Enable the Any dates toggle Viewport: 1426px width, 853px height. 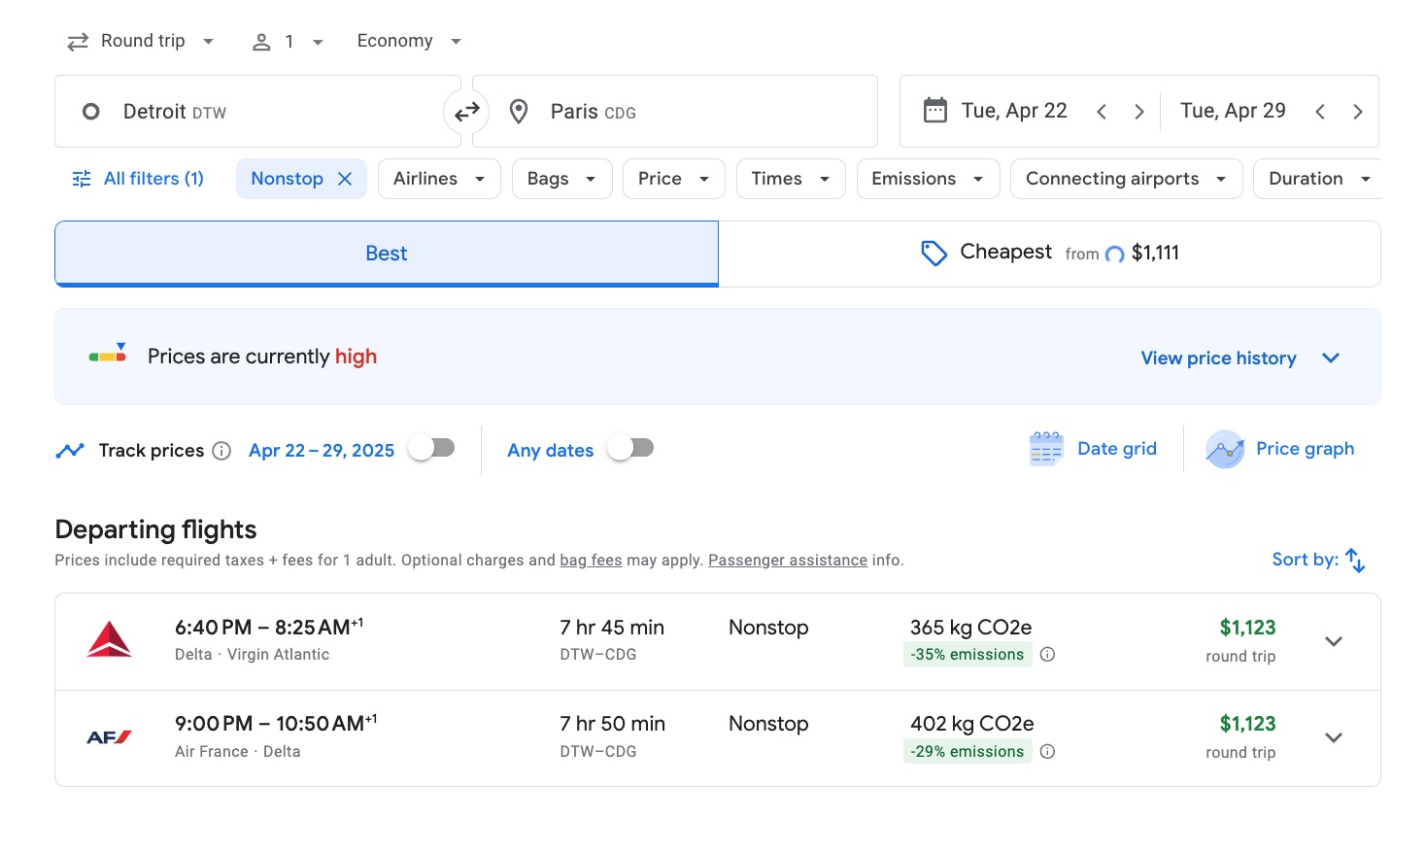(629, 447)
